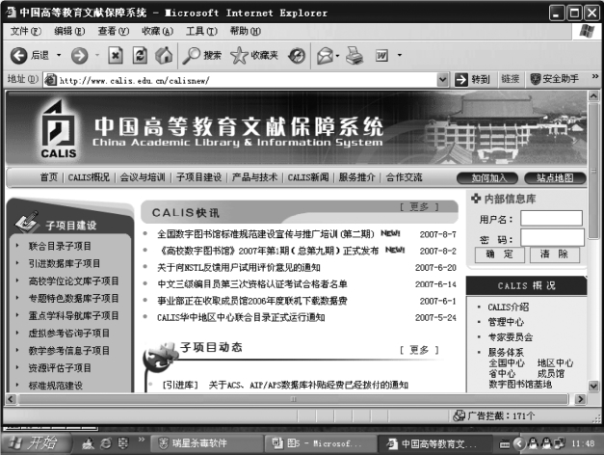
Task: Switch to 瑞星杀毒软件 taskbar button
Action: point(206,443)
